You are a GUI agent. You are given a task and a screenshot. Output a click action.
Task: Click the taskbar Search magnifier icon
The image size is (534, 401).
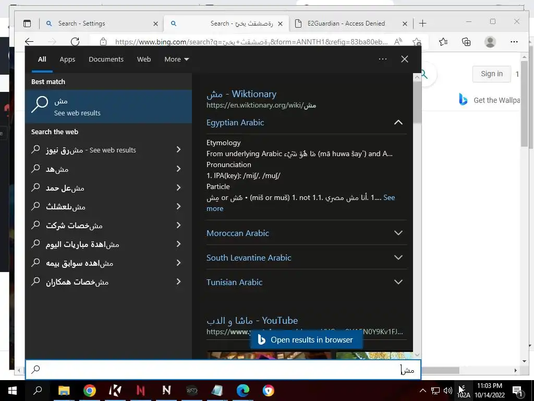click(x=38, y=391)
